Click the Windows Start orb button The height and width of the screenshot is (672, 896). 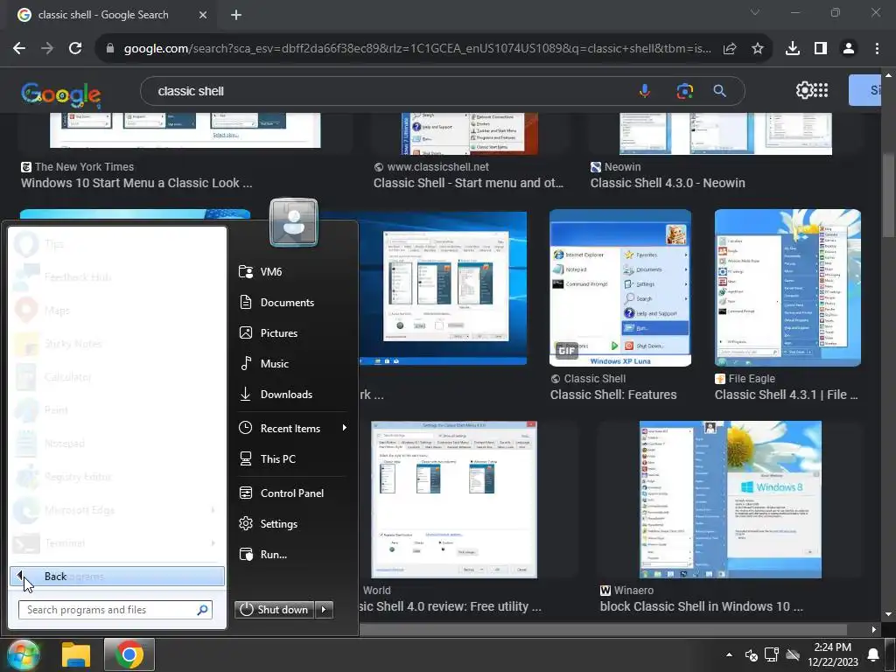click(x=22, y=654)
